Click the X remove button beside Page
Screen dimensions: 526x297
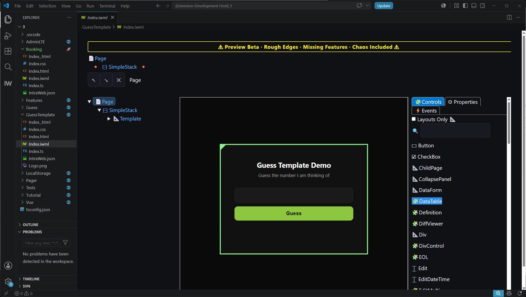coord(119,80)
